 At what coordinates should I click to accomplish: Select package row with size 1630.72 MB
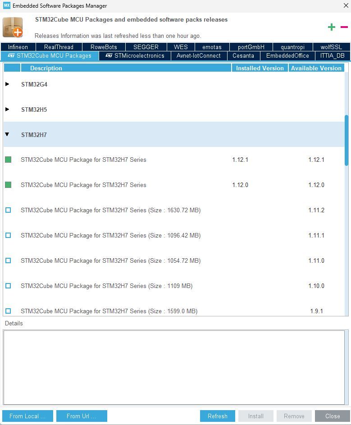pos(174,210)
